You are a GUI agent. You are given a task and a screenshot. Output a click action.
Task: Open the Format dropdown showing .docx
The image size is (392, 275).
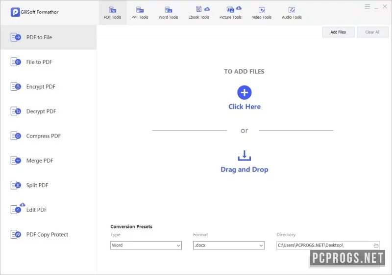(x=229, y=246)
